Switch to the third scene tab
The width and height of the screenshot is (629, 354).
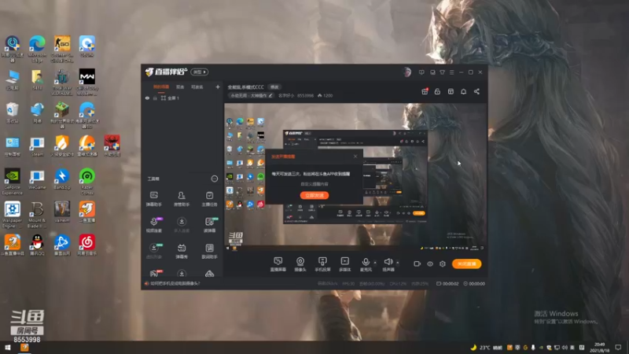[197, 87]
